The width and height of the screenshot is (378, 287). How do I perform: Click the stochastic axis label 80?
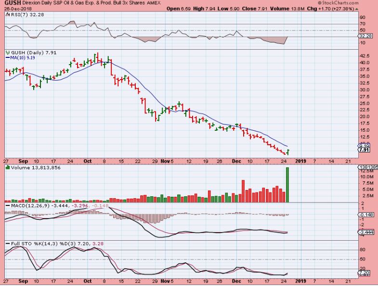click(363, 249)
